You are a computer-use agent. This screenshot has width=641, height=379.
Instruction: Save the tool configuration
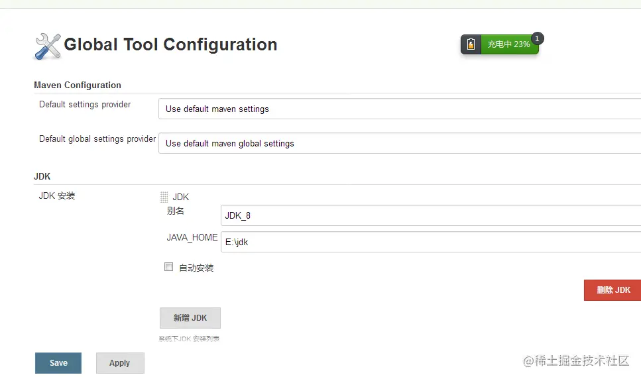[x=58, y=362]
